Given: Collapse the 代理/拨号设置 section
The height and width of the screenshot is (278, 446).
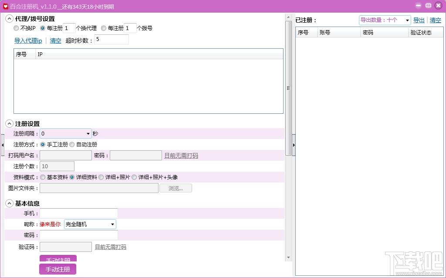Looking at the screenshot, I should (x=9, y=18).
